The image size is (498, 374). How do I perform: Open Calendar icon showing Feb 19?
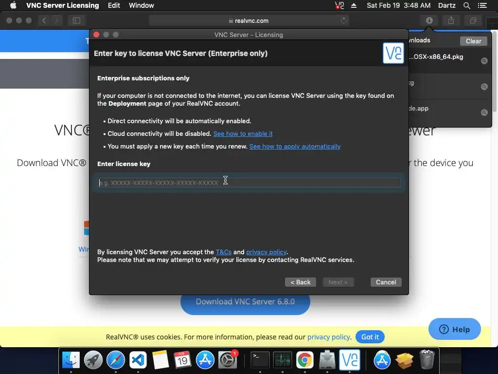[x=183, y=360]
